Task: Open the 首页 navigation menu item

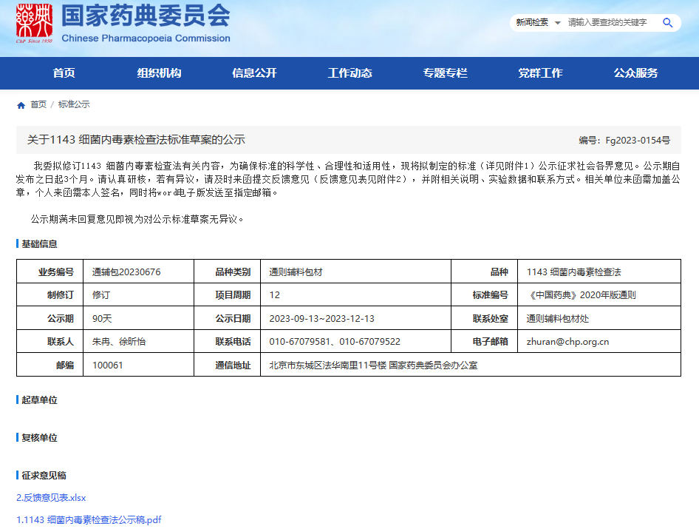Action: (64, 73)
